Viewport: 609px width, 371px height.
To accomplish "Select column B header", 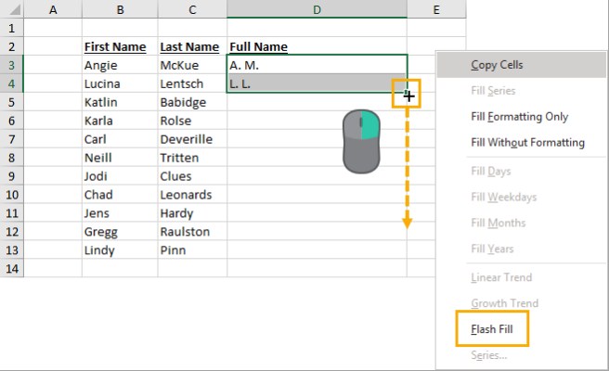I will tap(120, 9).
